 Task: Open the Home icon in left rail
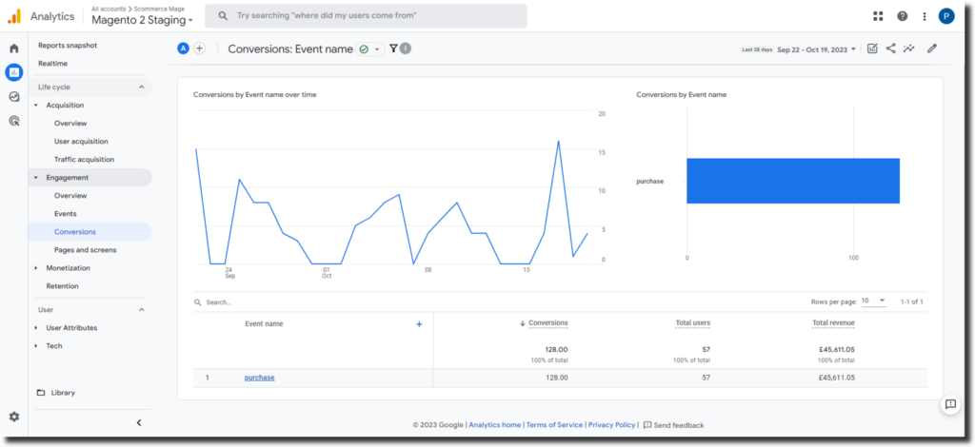click(x=13, y=48)
